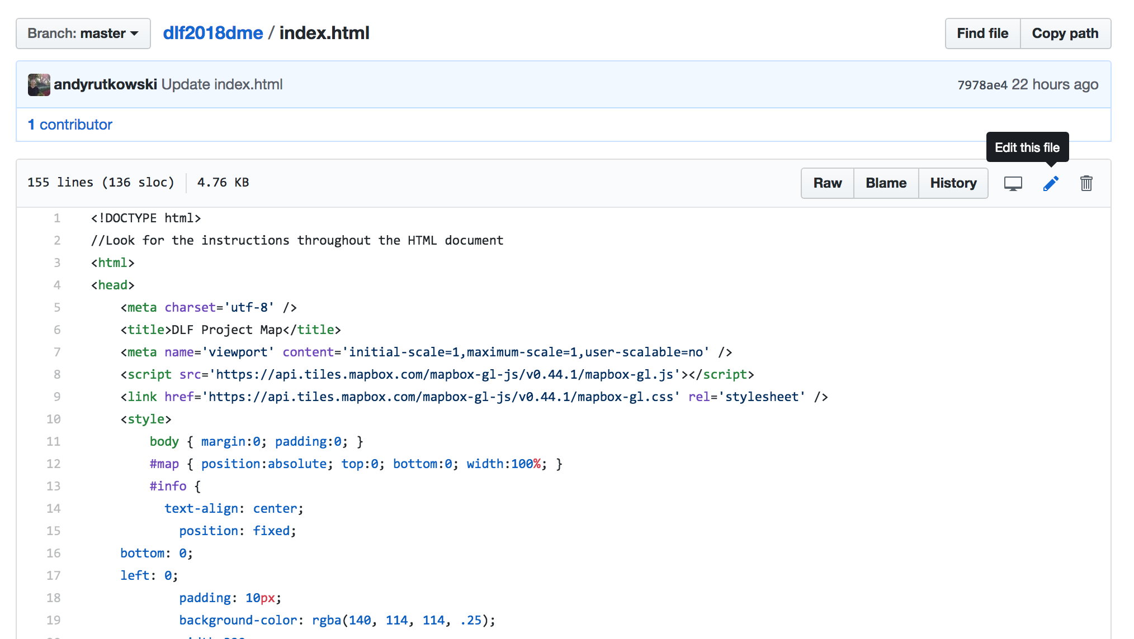
Task: Click the Blame button
Action: [x=886, y=183]
